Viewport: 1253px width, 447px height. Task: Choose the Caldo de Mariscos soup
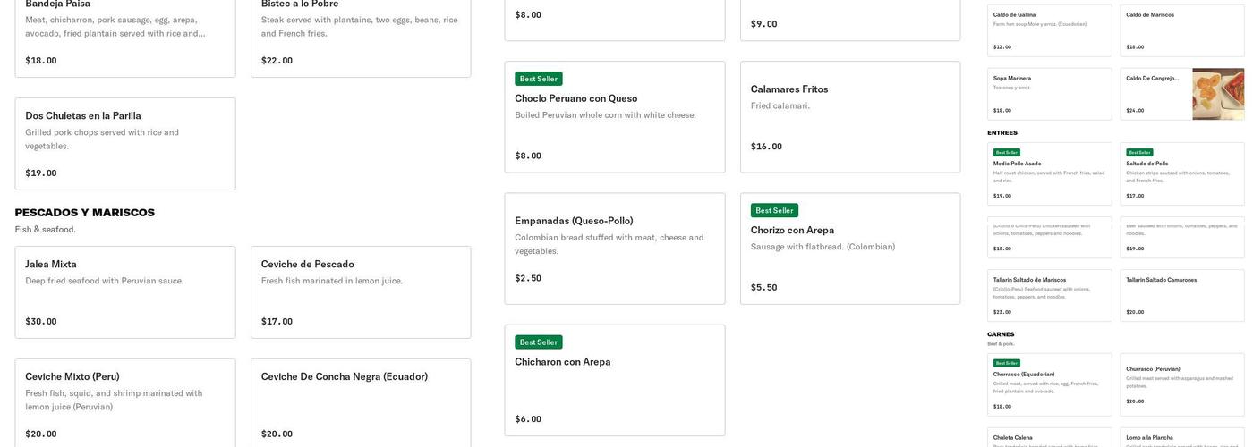1182,30
